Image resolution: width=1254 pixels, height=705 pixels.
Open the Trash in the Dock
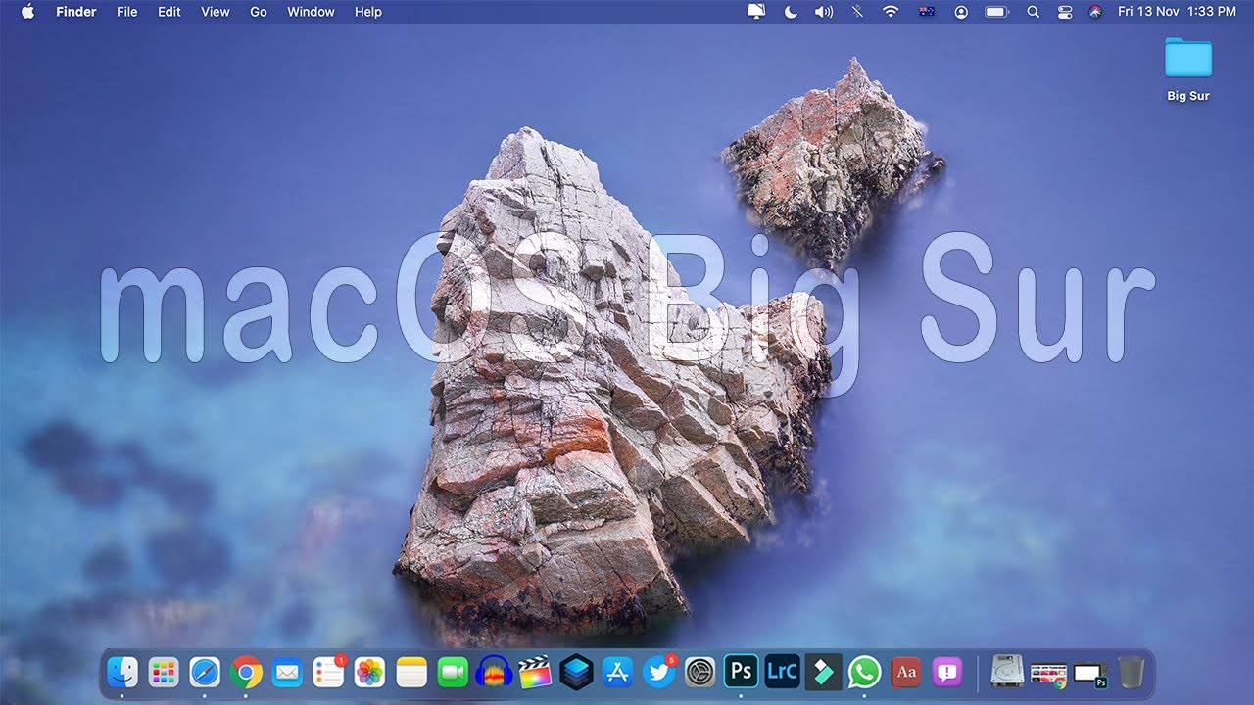click(x=1131, y=672)
